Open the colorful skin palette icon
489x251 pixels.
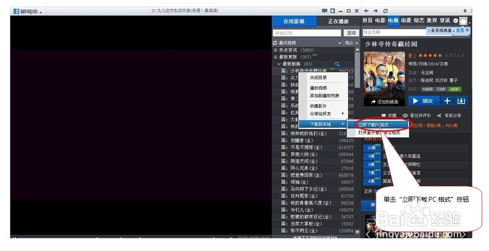point(333,11)
